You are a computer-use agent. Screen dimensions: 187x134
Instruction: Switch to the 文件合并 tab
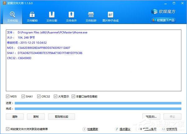pyautogui.click(x=71, y=17)
